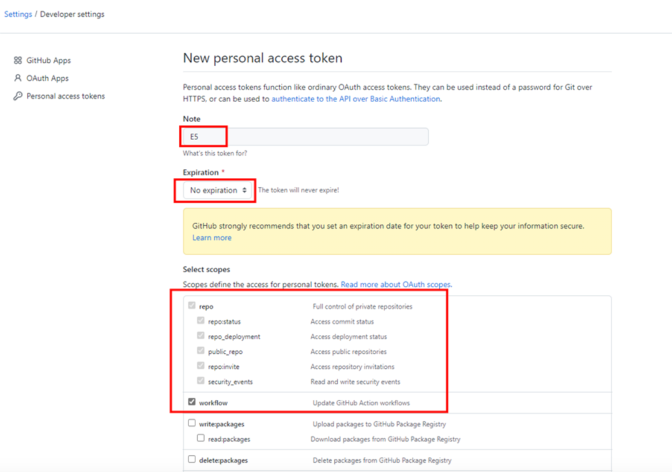Tick the delete:packages scope checkbox
This screenshot has width=672, height=472.
click(x=192, y=460)
